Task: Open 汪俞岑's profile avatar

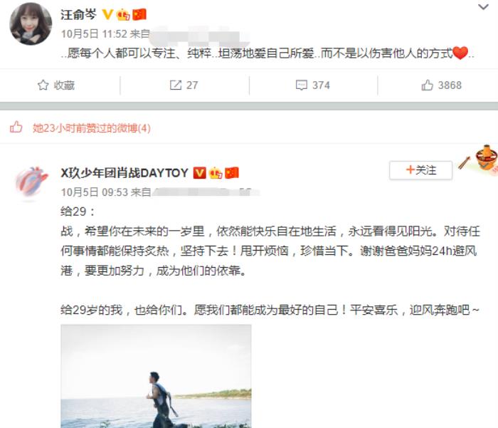Action: (31, 24)
